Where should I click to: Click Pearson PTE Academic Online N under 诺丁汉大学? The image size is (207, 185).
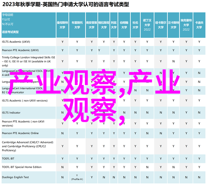(147, 133)
